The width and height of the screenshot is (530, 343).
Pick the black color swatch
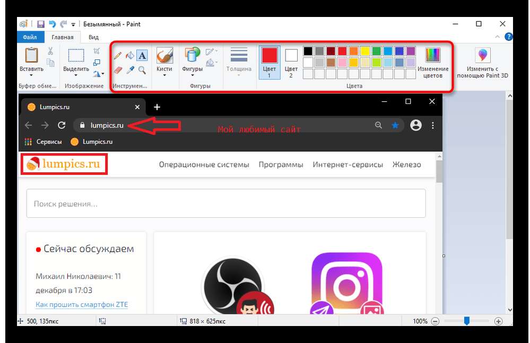pyautogui.click(x=308, y=51)
